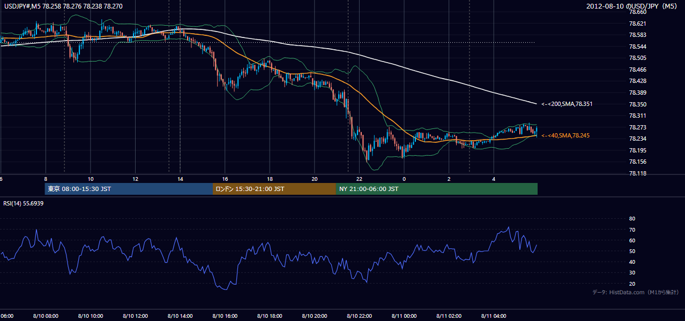Select the ロンドン 15:30-21:00 JST session bar
The image size is (685, 321).
point(274,189)
